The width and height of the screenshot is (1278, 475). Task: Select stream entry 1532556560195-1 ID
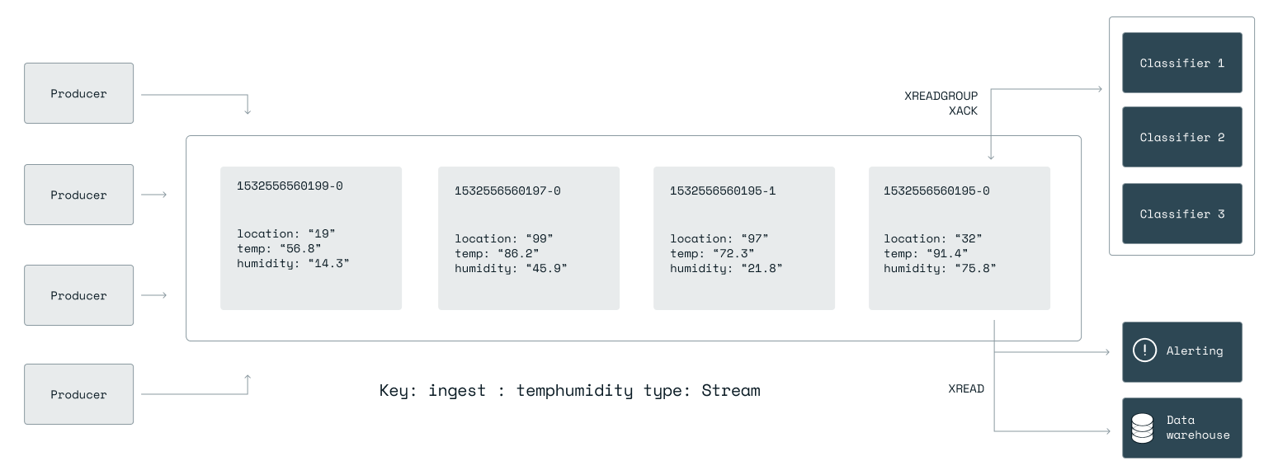click(723, 190)
